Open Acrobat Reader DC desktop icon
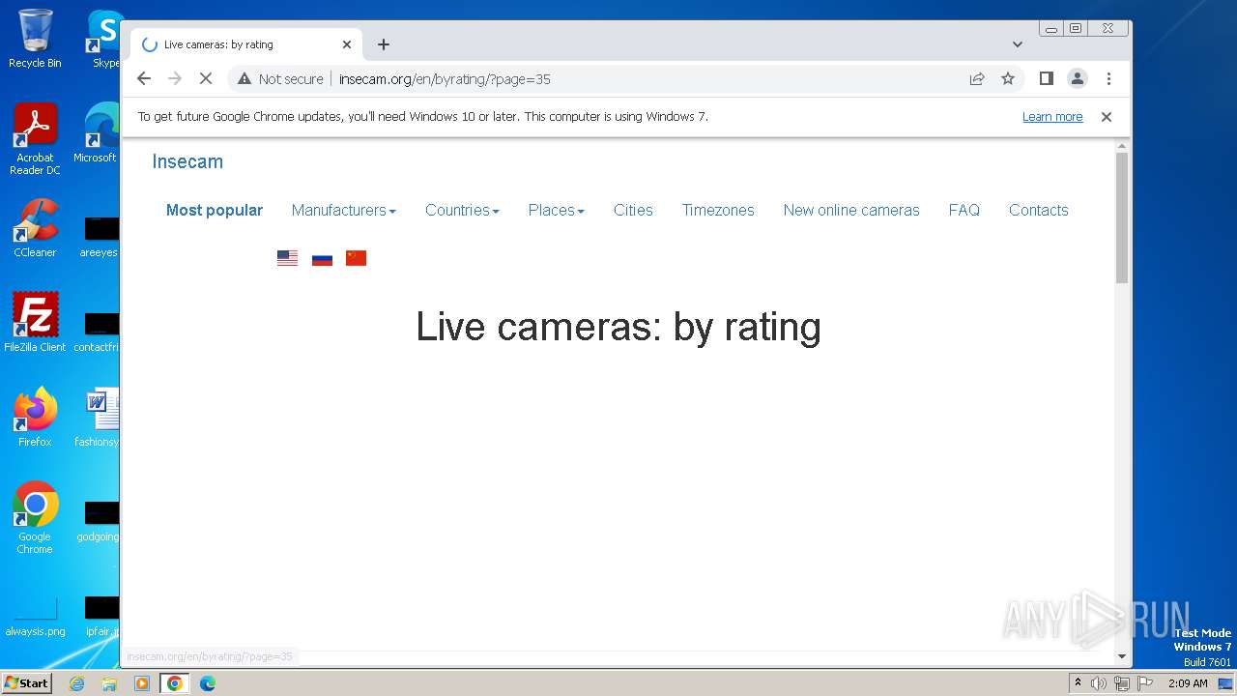This screenshot has height=696, width=1237. 35,139
